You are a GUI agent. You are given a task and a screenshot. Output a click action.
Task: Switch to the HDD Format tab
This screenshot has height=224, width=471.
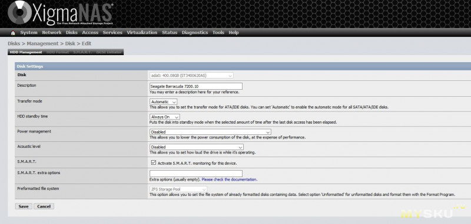58,52
